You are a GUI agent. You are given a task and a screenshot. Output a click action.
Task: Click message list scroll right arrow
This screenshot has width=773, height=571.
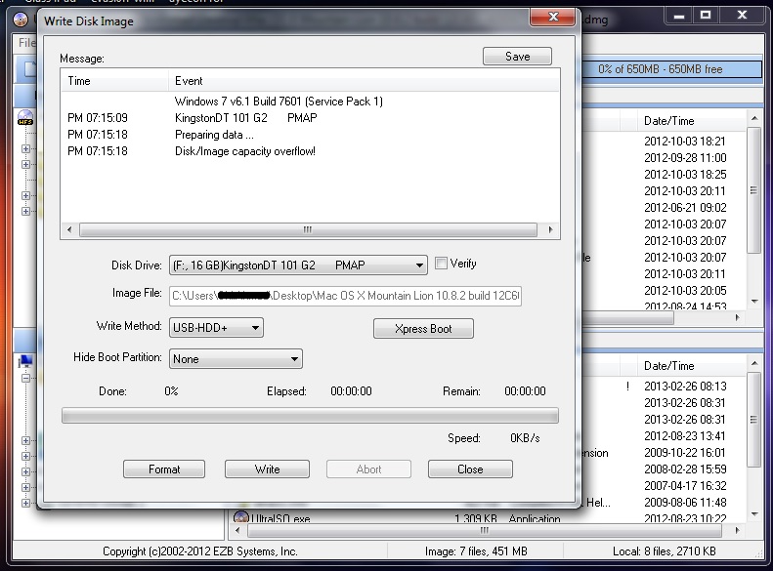(x=550, y=230)
